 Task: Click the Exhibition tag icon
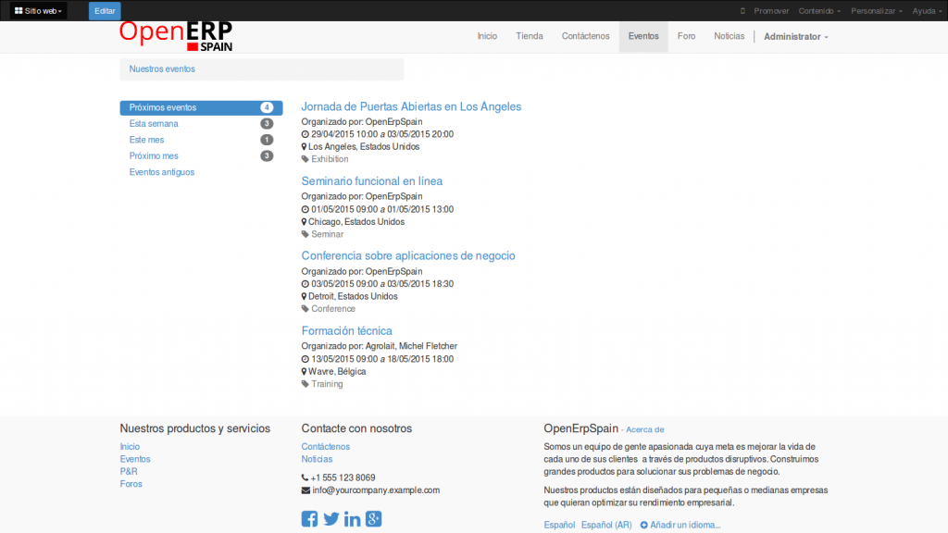[306, 159]
